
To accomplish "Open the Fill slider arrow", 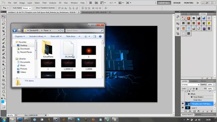I will click(x=214, y=88).
